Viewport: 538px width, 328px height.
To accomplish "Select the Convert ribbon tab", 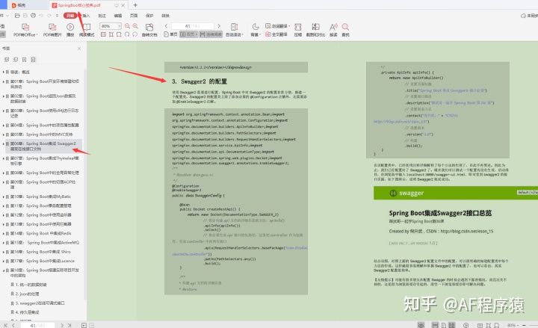I will coord(165,16).
